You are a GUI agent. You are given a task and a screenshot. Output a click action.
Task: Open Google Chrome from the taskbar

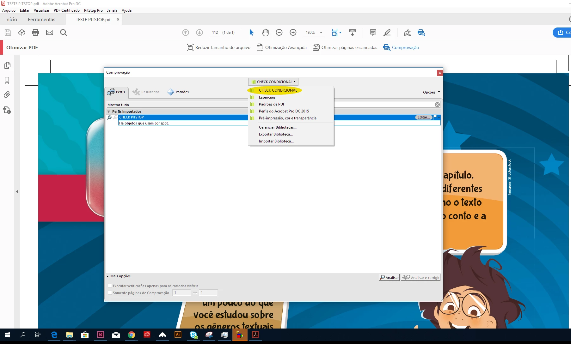point(132,335)
